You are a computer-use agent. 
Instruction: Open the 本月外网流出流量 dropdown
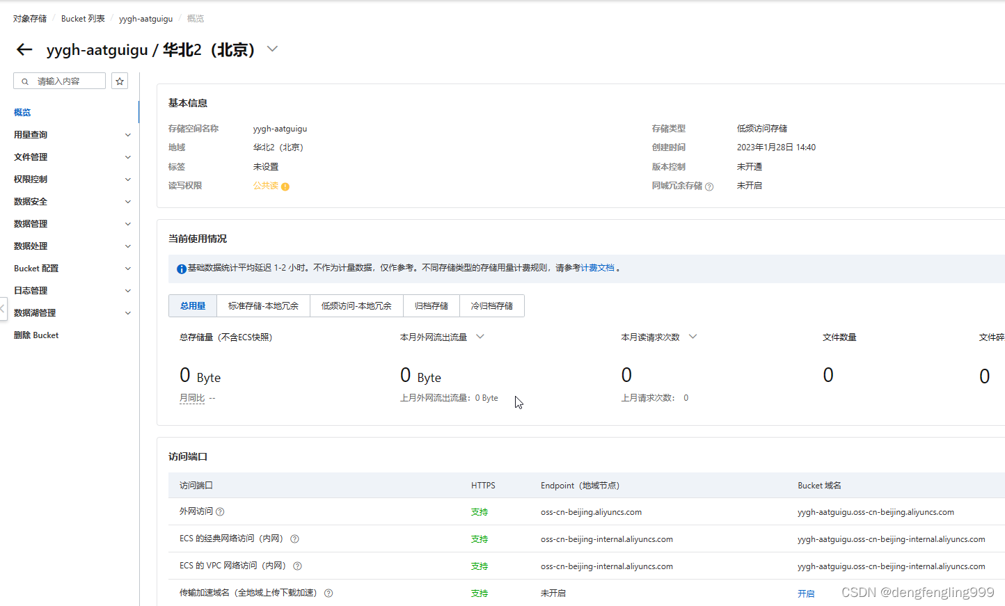tap(480, 337)
